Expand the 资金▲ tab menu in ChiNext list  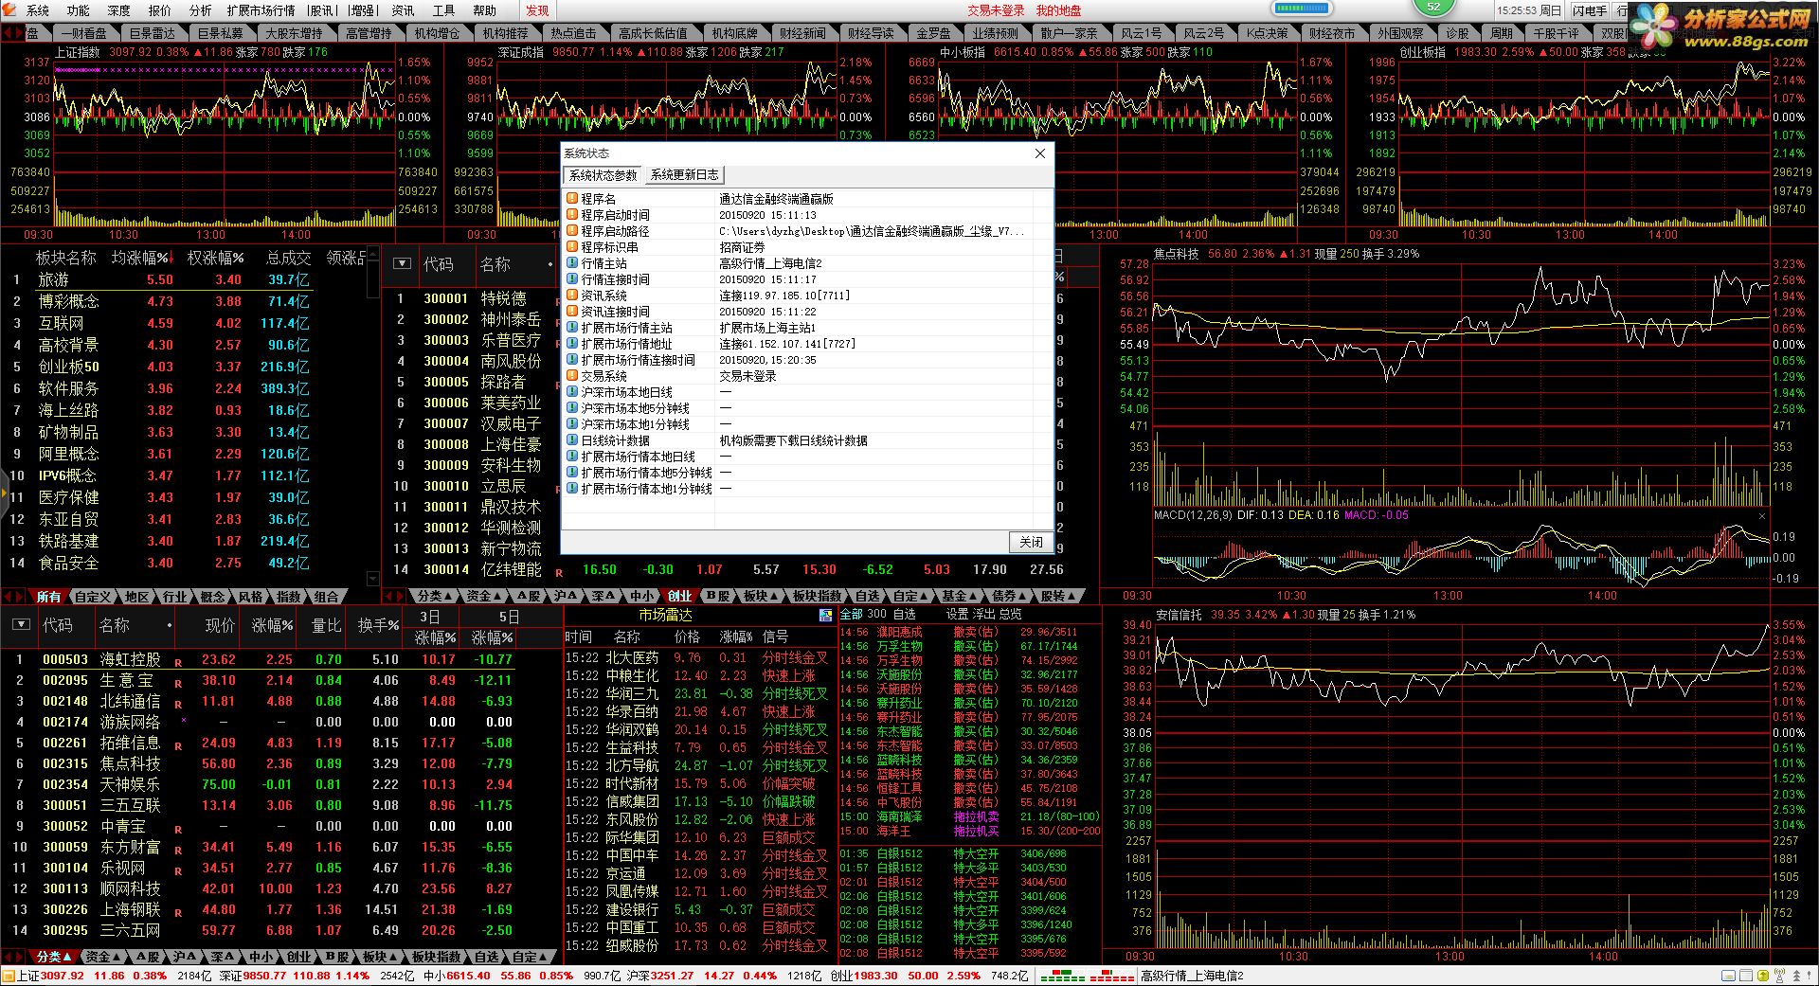[483, 596]
